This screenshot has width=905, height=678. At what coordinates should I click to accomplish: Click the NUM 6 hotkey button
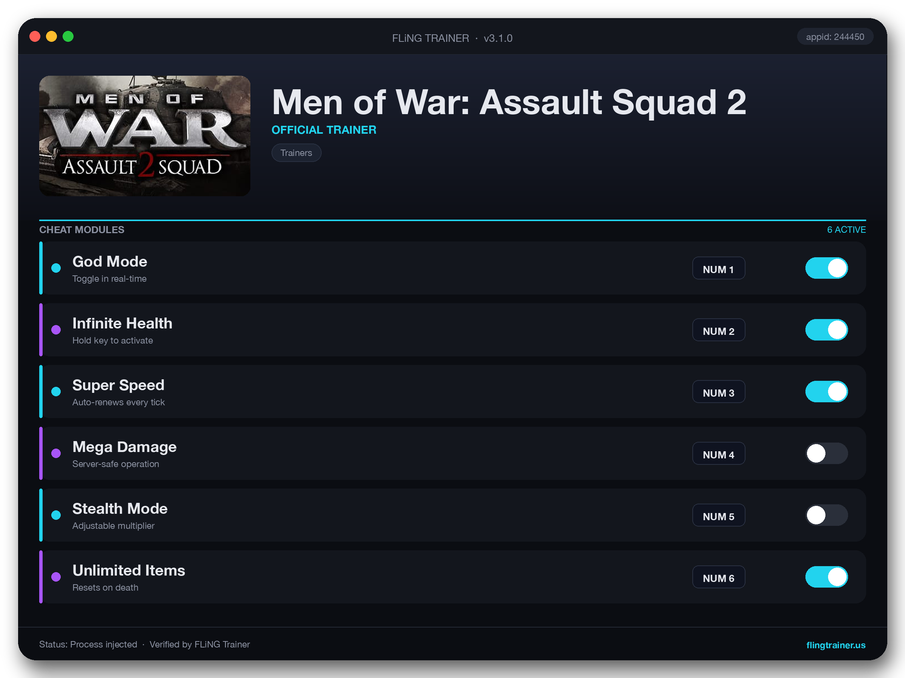click(718, 577)
